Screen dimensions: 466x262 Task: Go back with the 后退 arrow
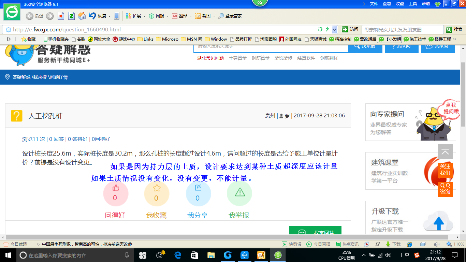pos(30,16)
